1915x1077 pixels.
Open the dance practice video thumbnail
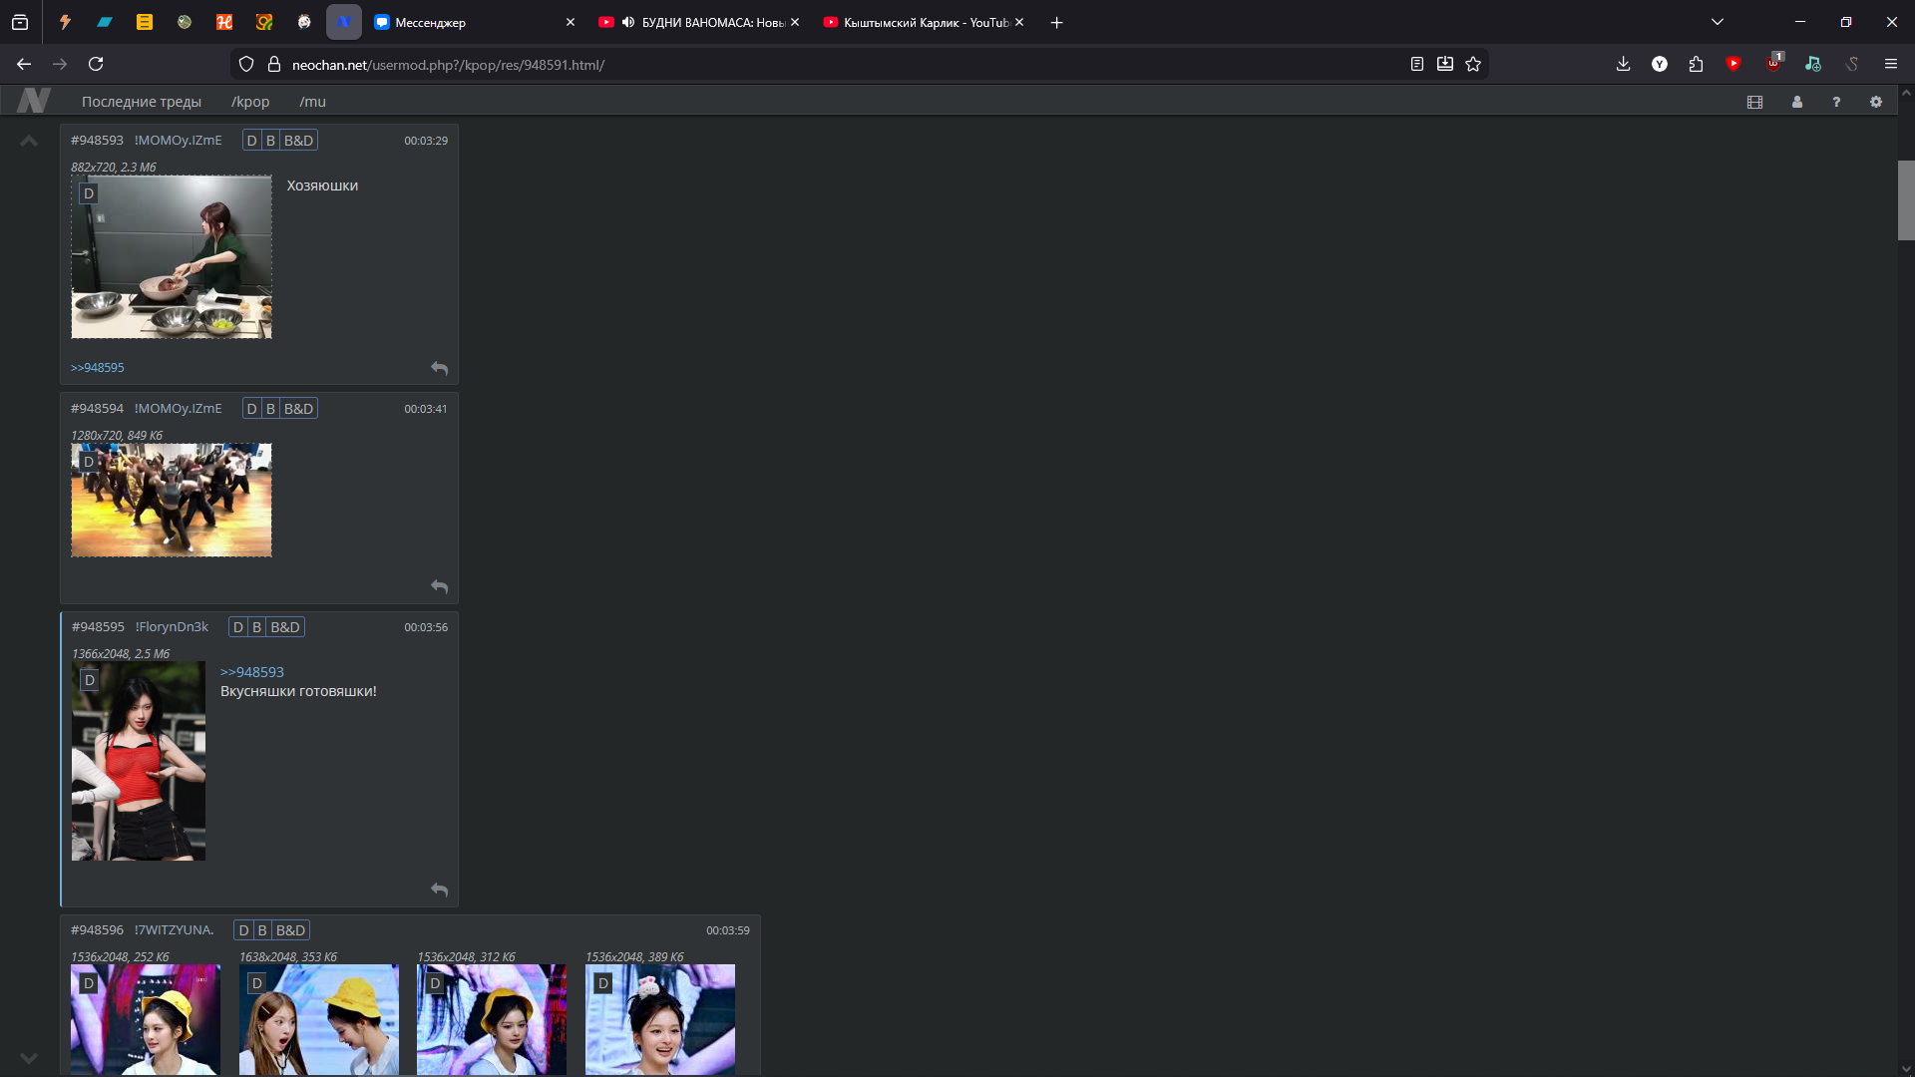pyautogui.click(x=172, y=501)
